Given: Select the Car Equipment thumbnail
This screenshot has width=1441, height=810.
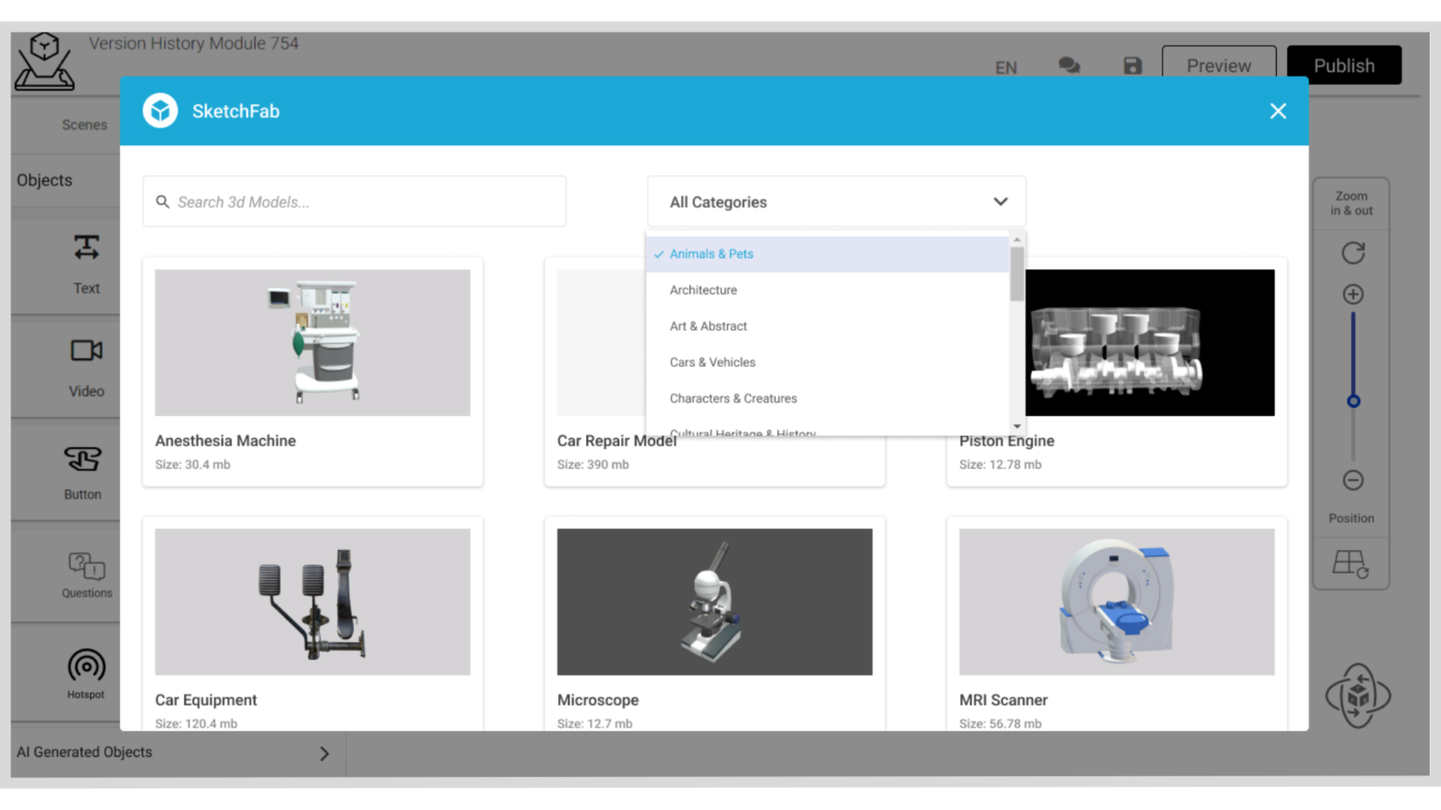Looking at the screenshot, I should tap(312, 602).
